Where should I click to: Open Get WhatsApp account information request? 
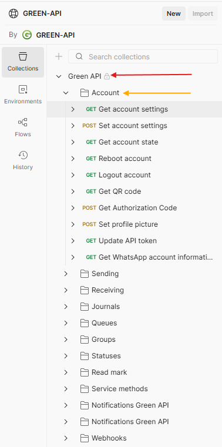(x=156, y=257)
